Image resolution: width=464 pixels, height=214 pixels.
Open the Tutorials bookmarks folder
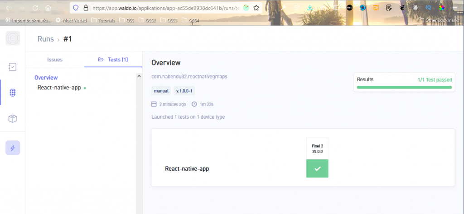103,20
